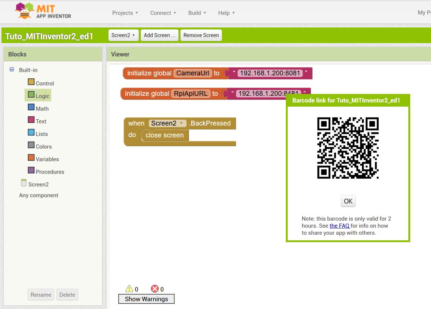
Task: Click the Barcode link dialog title bar
Action: [x=348, y=100]
